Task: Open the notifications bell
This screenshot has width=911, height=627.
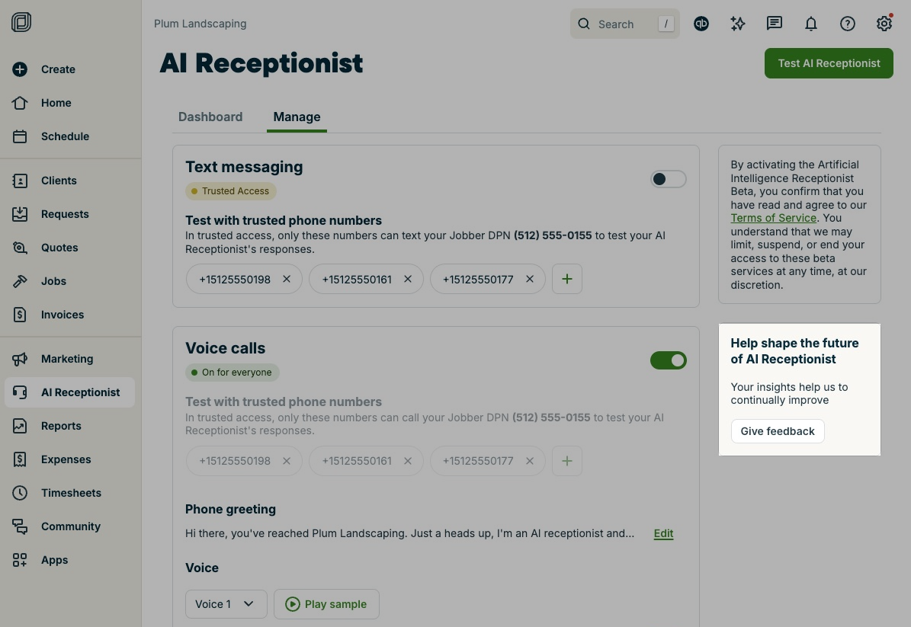Action: click(x=810, y=24)
